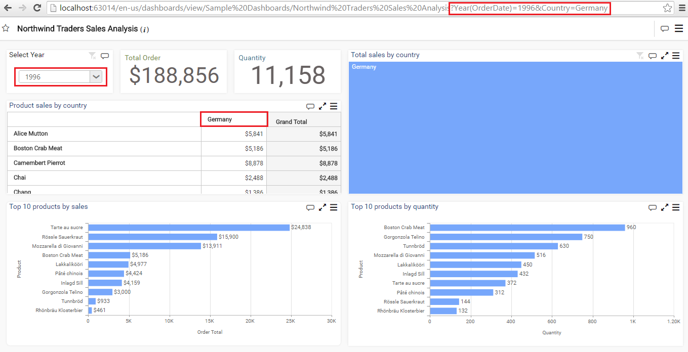The height and width of the screenshot is (352, 688).
Task: Click the Pâté chinois bar in sales chart
Action: tap(106, 274)
